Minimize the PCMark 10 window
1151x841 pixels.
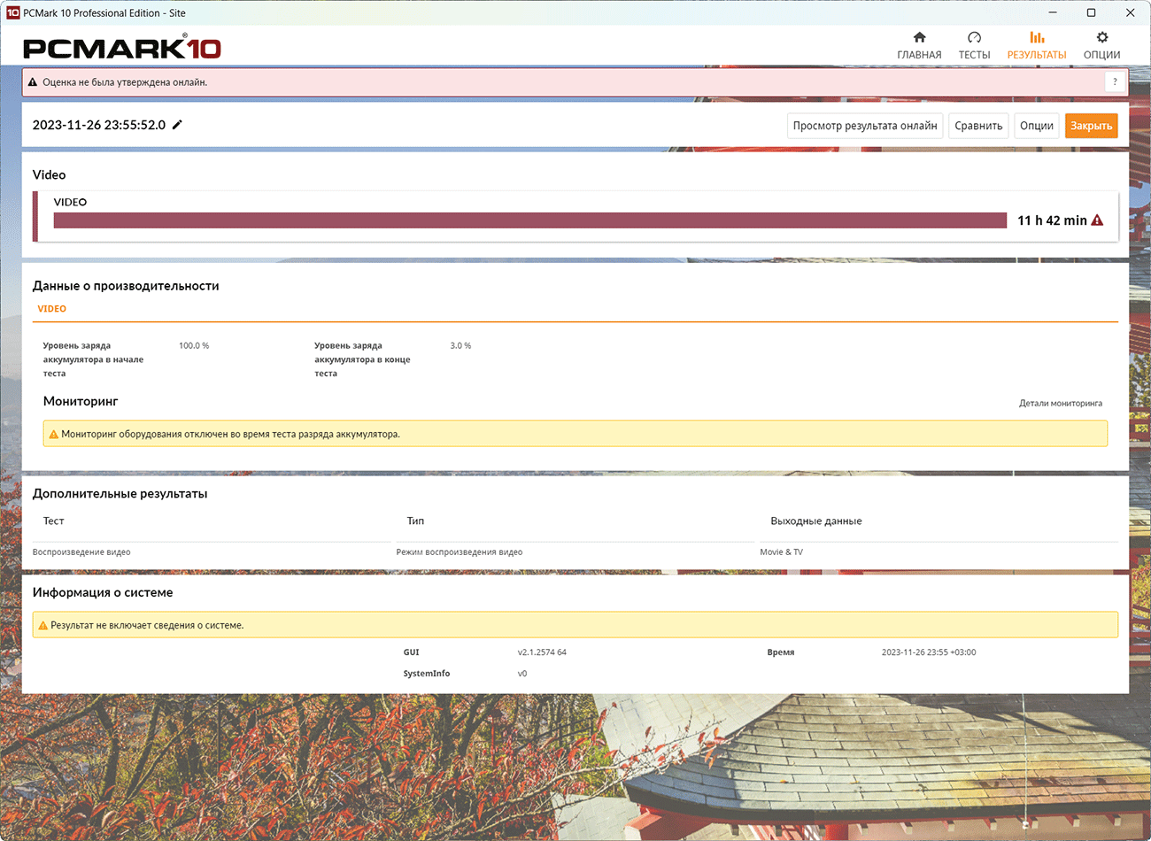coord(1053,12)
